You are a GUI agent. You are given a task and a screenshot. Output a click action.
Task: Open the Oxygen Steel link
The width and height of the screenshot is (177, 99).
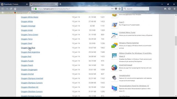(x=27, y=43)
